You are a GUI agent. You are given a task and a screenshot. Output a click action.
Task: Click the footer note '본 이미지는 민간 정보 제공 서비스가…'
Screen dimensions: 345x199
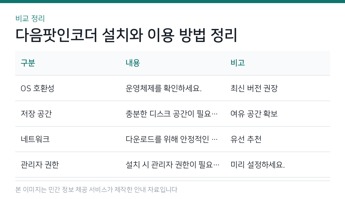point(96,190)
